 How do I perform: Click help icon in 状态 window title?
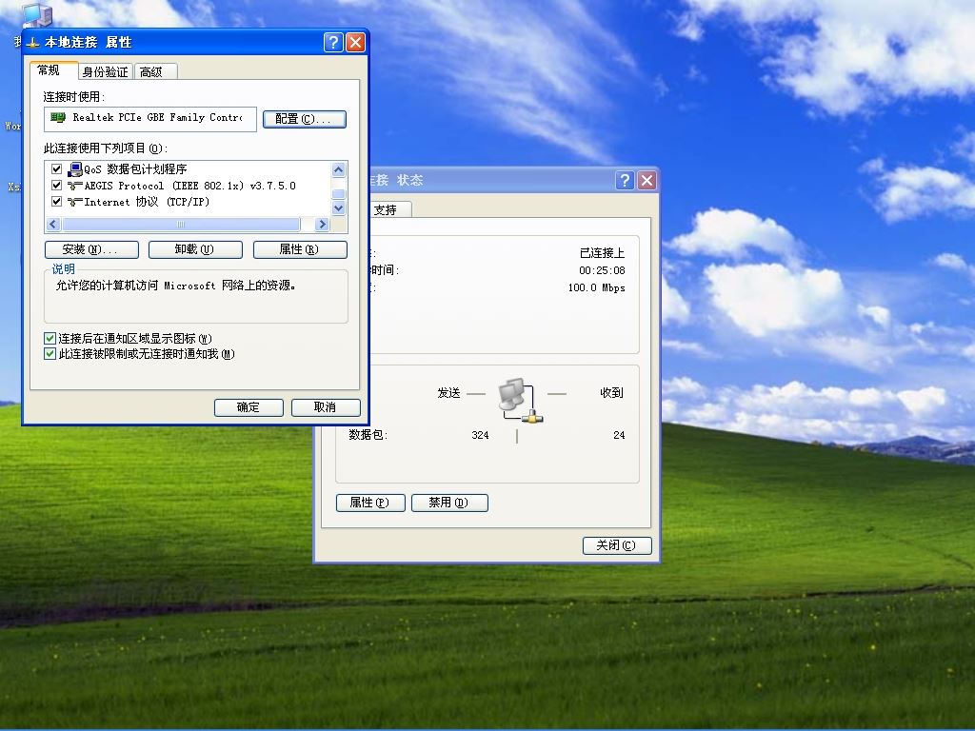point(625,180)
